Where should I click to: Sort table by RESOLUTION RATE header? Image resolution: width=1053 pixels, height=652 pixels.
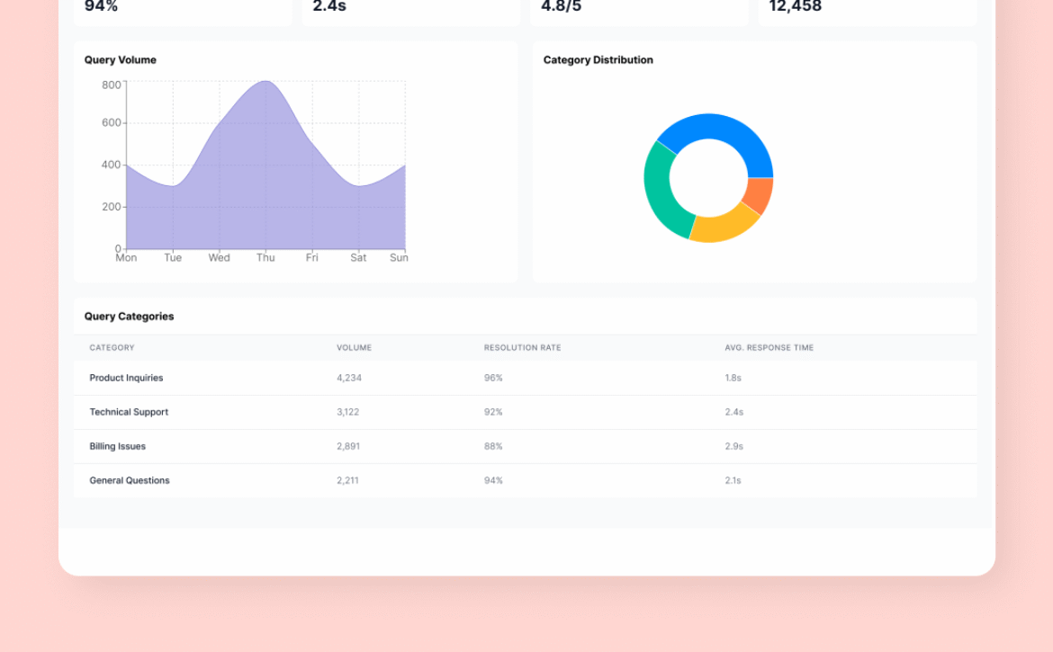click(522, 348)
